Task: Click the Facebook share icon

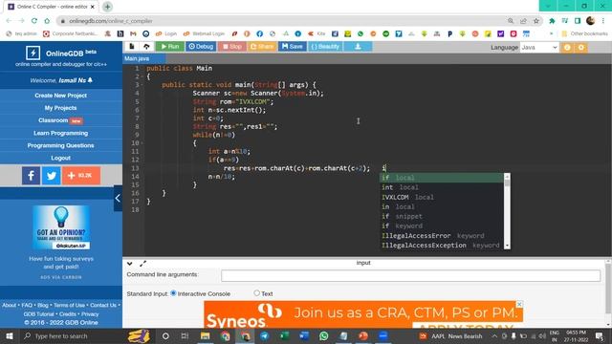Action: tap(31, 176)
